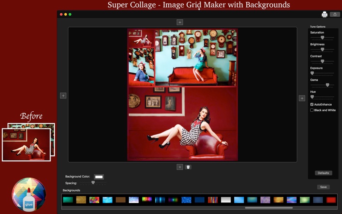Select the solid dark navy background thumbnail
Viewport: 342px width, 214px height.
(199, 199)
